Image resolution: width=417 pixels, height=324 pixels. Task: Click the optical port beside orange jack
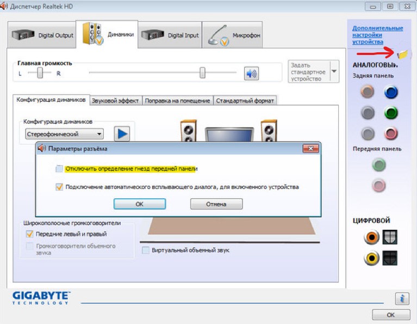point(390,237)
